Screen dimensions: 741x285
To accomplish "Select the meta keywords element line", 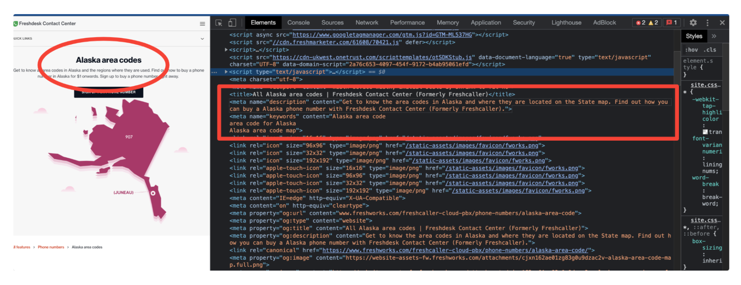I will [x=307, y=124].
